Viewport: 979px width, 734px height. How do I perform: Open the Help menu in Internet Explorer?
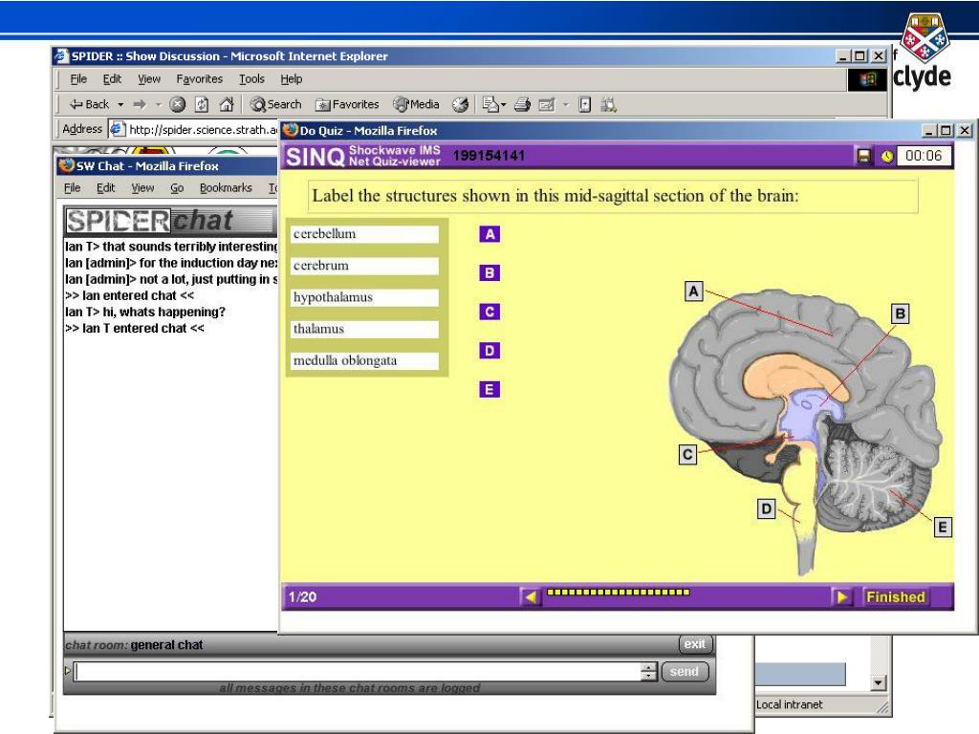[291, 79]
